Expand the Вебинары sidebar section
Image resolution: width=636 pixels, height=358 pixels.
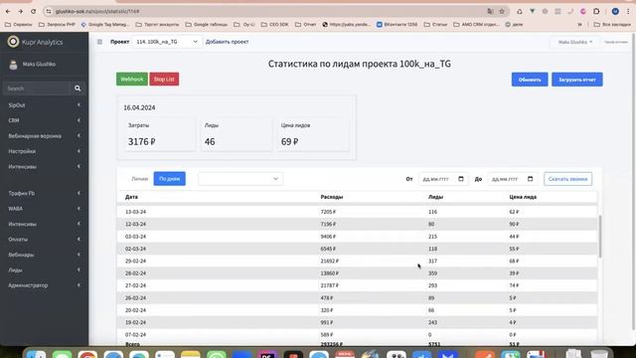(44, 255)
